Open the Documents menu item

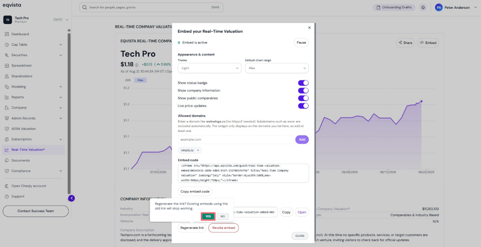[x=34, y=161]
